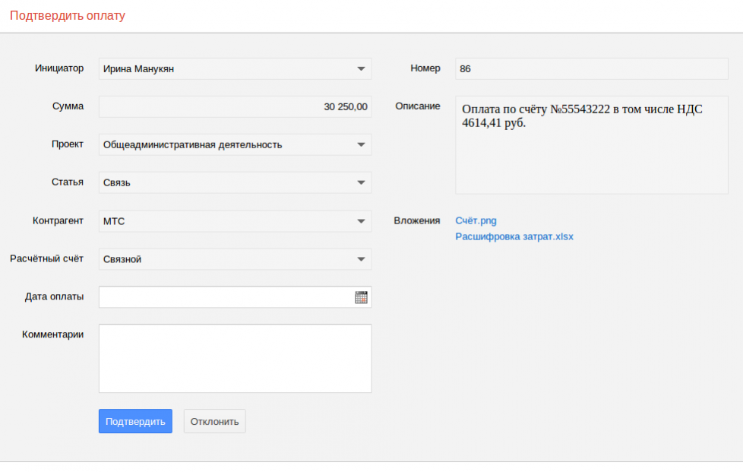Expand the Расчётный счёт dropdown

[361, 259]
